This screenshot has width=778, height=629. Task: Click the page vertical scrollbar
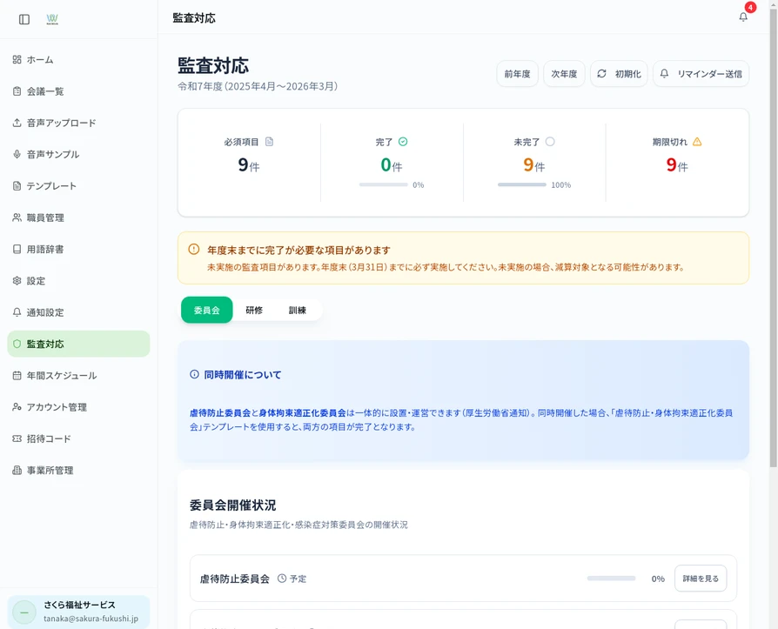[x=773, y=238]
